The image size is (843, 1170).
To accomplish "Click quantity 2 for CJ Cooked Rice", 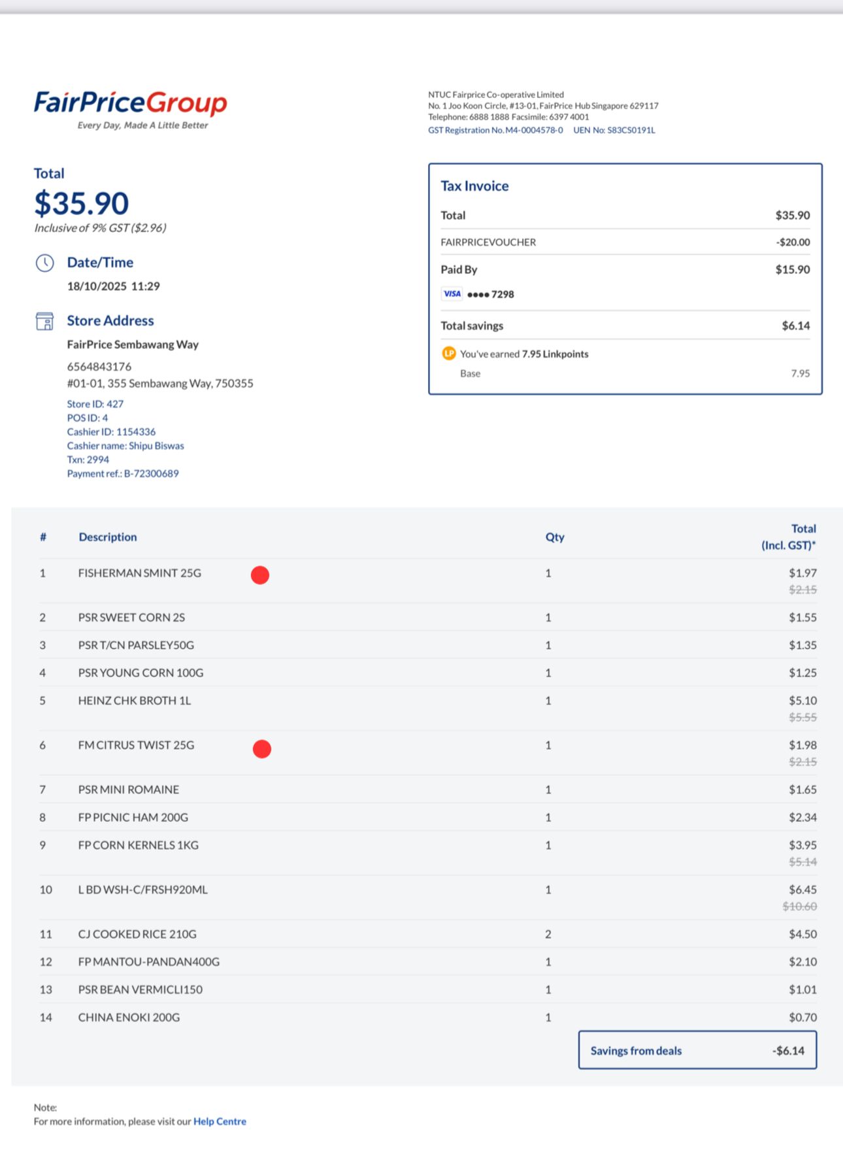I will tap(548, 934).
